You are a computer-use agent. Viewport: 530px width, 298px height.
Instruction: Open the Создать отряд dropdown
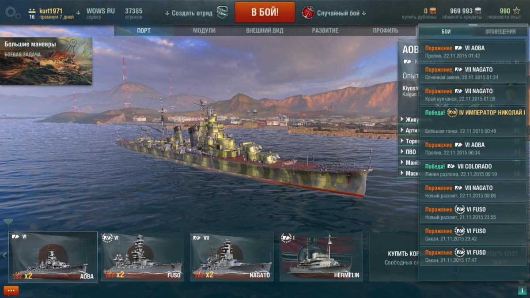(x=189, y=13)
